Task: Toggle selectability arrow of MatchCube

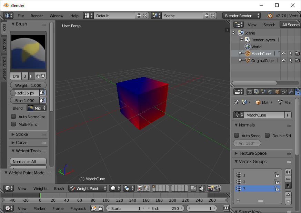Action: [x=291, y=53]
